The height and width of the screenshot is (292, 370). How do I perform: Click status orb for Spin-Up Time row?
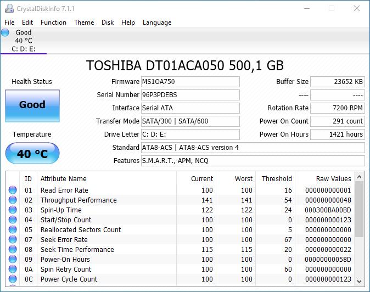coord(13,210)
